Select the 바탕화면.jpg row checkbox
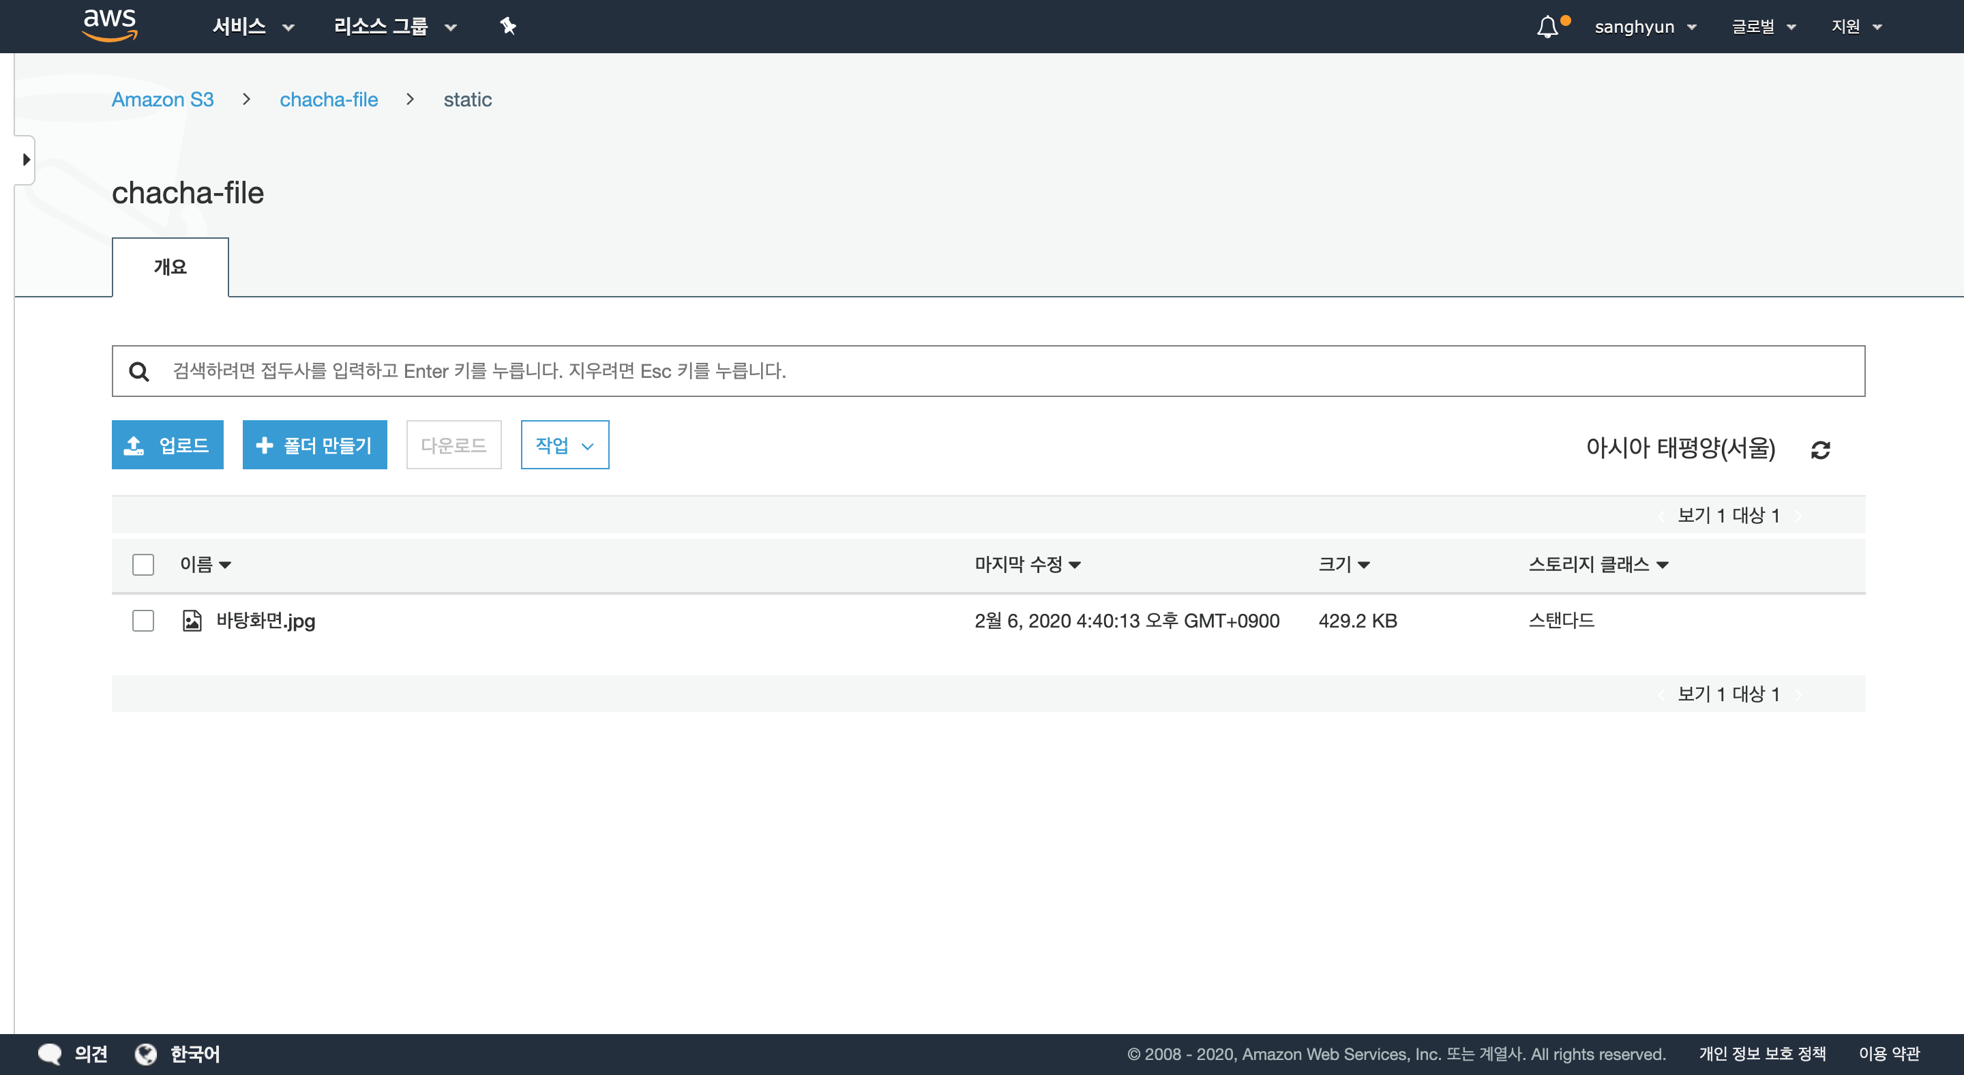 point(143,621)
